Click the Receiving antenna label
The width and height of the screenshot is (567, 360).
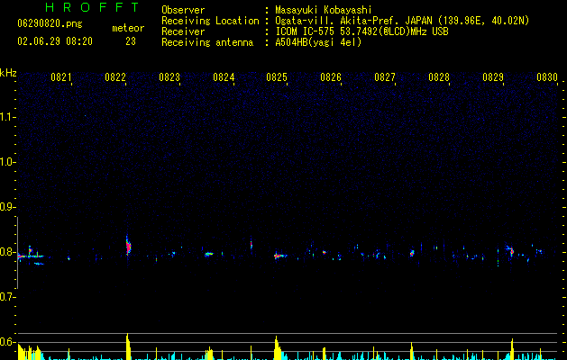pyautogui.click(x=207, y=42)
